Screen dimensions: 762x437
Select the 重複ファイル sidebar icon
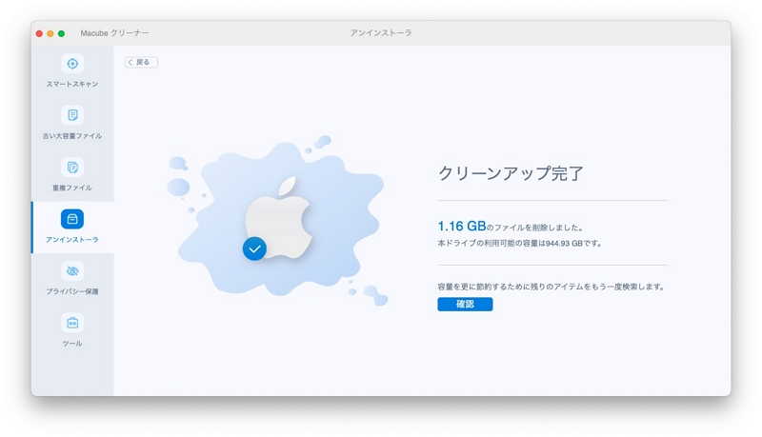[x=72, y=167]
